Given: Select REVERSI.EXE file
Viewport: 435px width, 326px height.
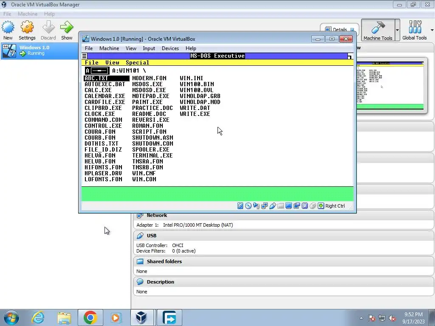Looking at the screenshot, I should pyautogui.click(x=151, y=120).
